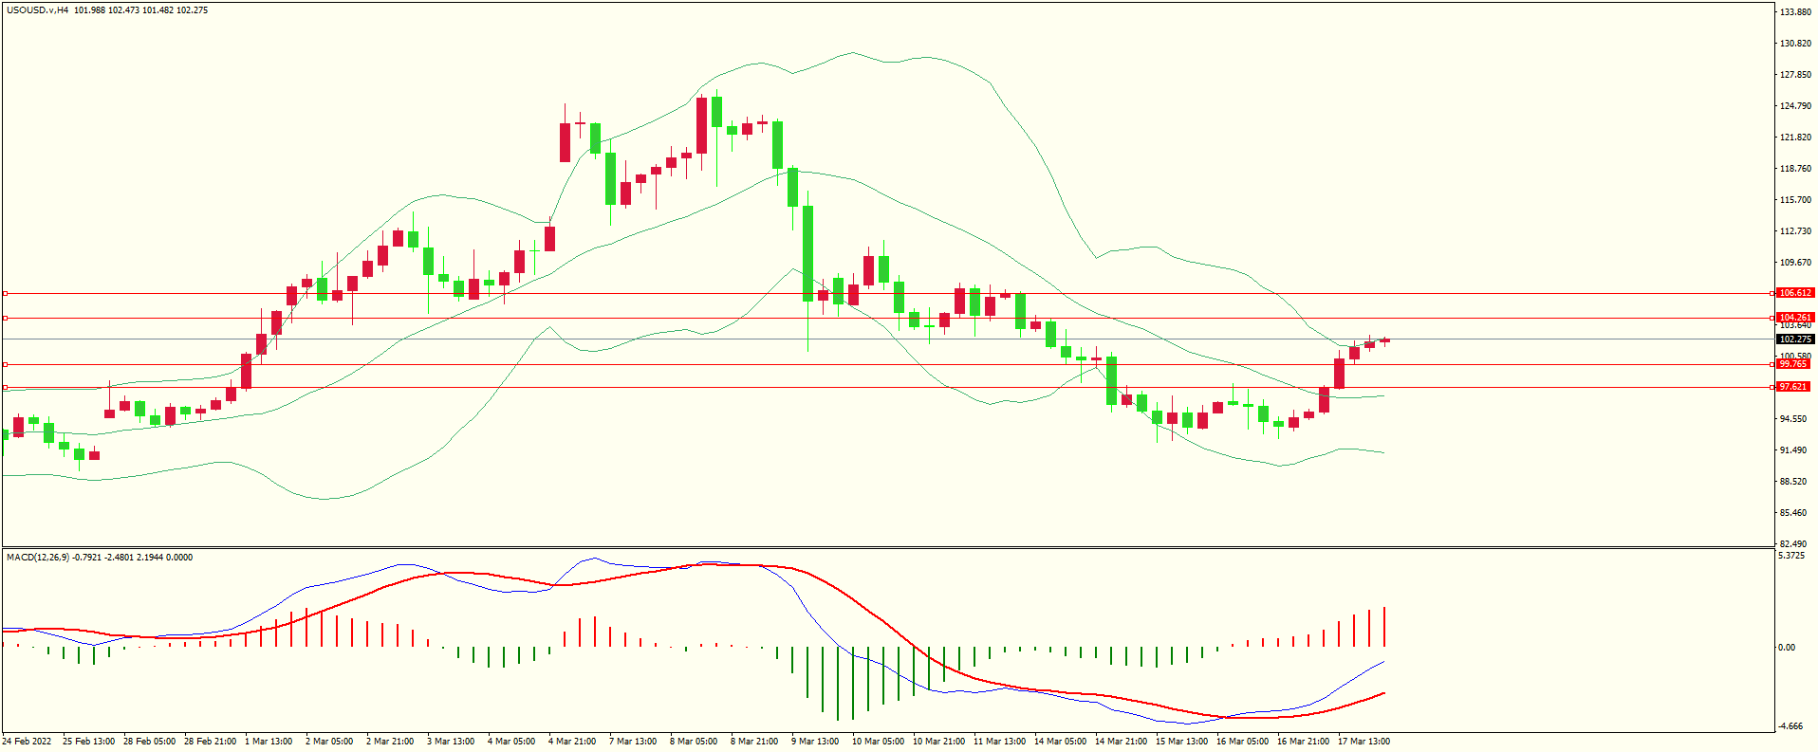Screen dimensions: 1818x752
Task: Click the 115.700 price scale value
Action: coord(1795,200)
